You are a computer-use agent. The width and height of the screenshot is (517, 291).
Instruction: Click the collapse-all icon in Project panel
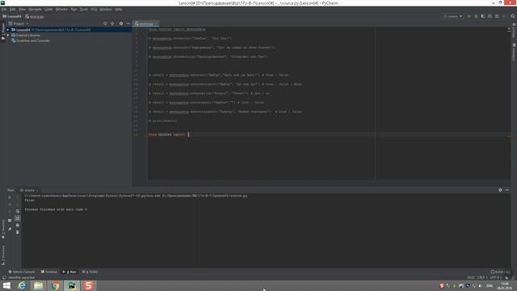[x=112, y=23]
